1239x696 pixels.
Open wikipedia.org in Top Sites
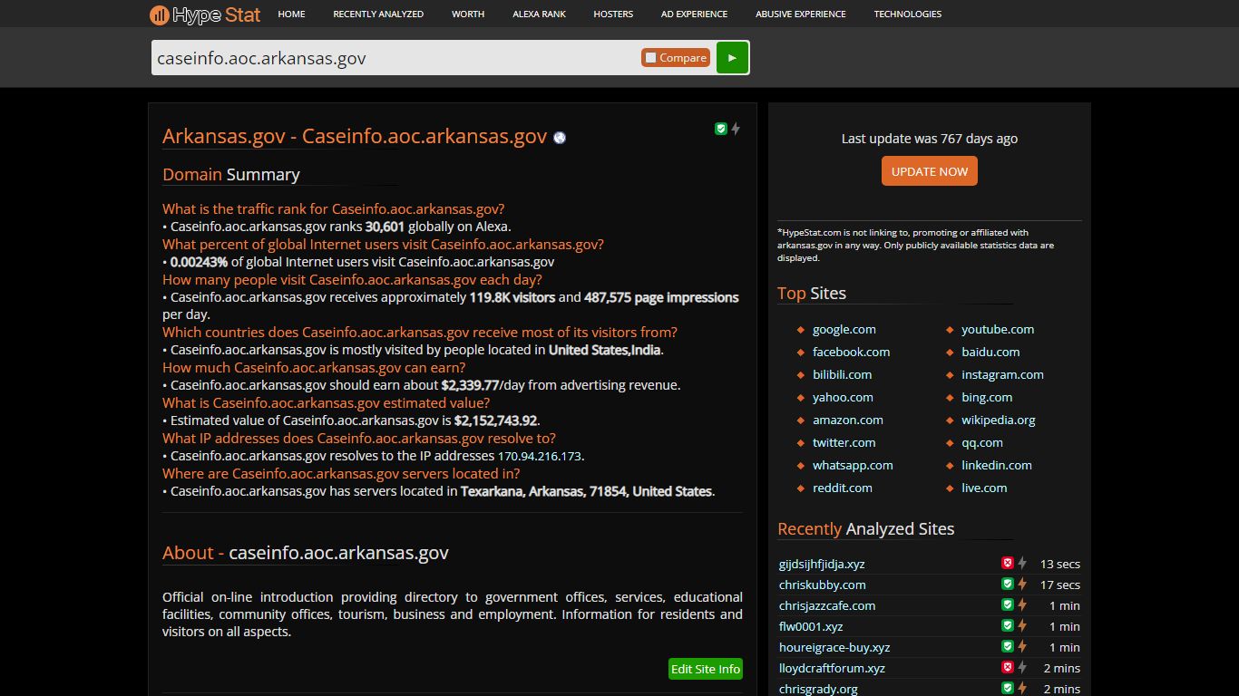pos(999,420)
